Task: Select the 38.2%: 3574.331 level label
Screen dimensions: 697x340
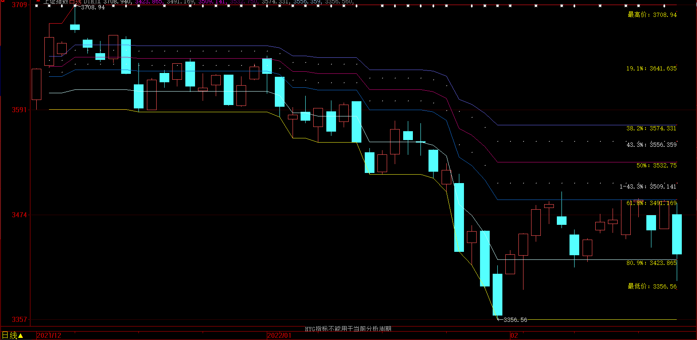Action: pyautogui.click(x=651, y=128)
